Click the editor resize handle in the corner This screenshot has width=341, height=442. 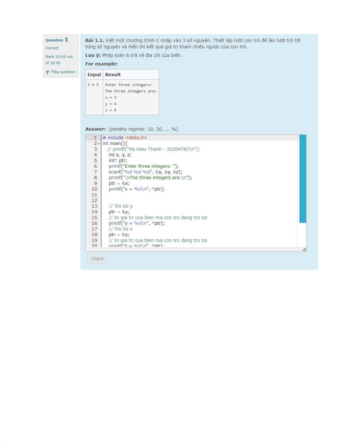click(304, 249)
